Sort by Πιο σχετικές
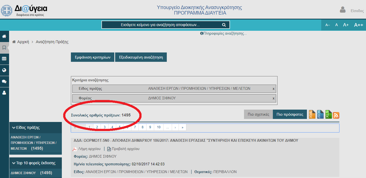 [x=258, y=115]
